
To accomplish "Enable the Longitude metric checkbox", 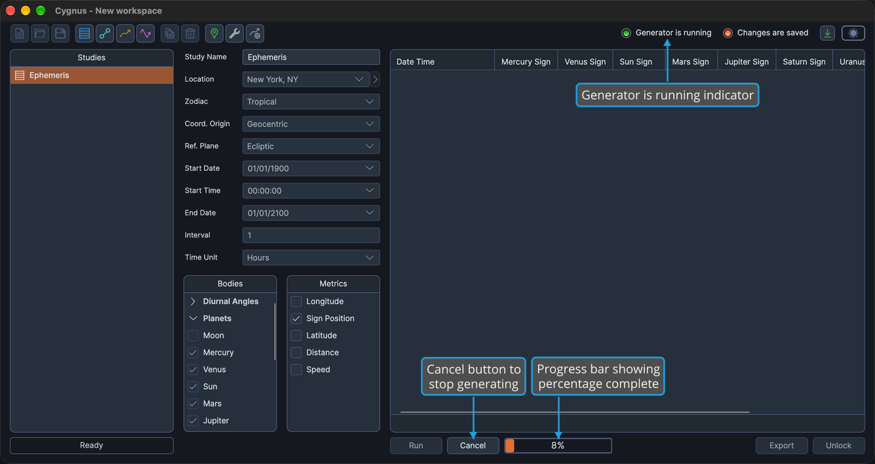I will 296,301.
